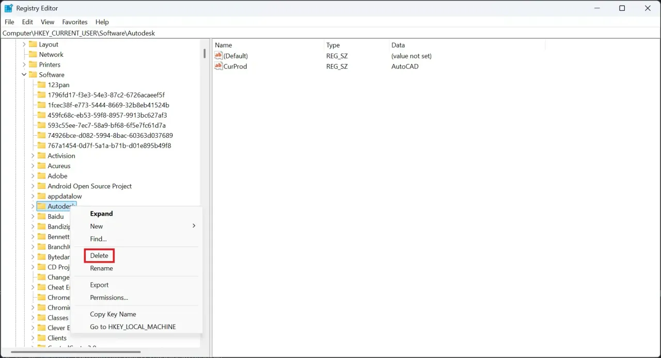Open the File menu
The image size is (661, 358).
click(9, 22)
